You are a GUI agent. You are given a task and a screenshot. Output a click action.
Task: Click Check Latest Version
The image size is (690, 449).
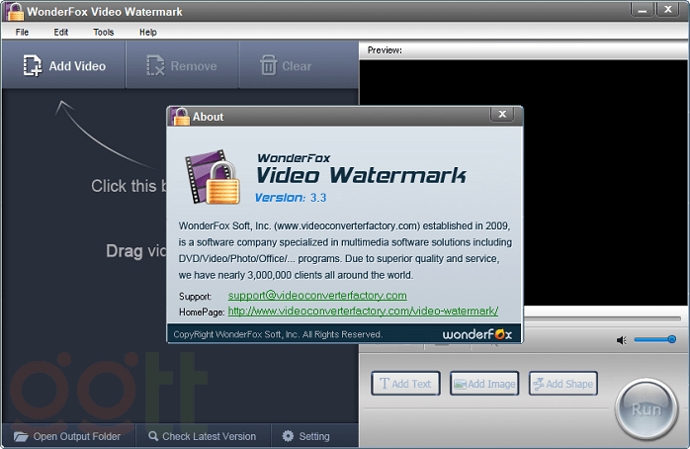pyautogui.click(x=202, y=436)
